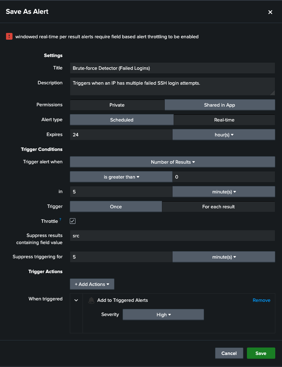Switch Alert type to Real-time
282x367 pixels.
224,120
